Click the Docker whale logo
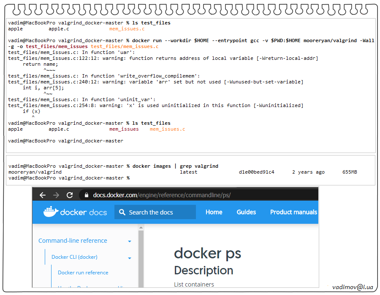 pyautogui.click(x=51, y=212)
